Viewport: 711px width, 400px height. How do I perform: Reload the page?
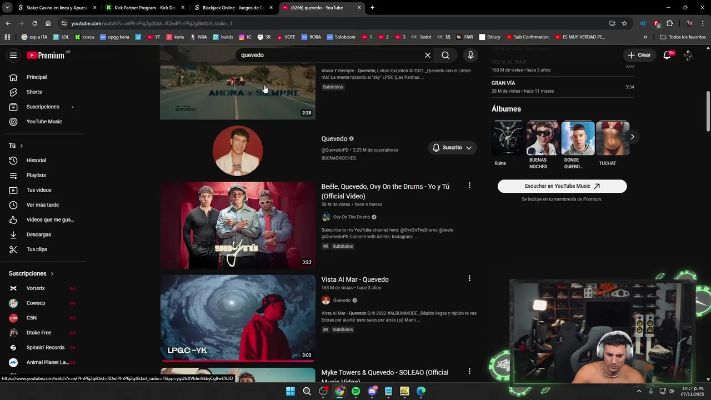(x=34, y=23)
